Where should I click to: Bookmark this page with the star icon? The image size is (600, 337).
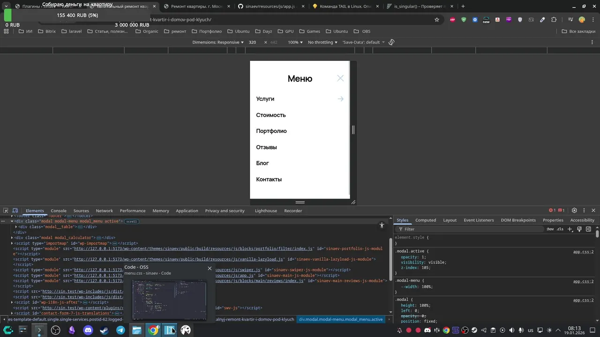(437, 20)
